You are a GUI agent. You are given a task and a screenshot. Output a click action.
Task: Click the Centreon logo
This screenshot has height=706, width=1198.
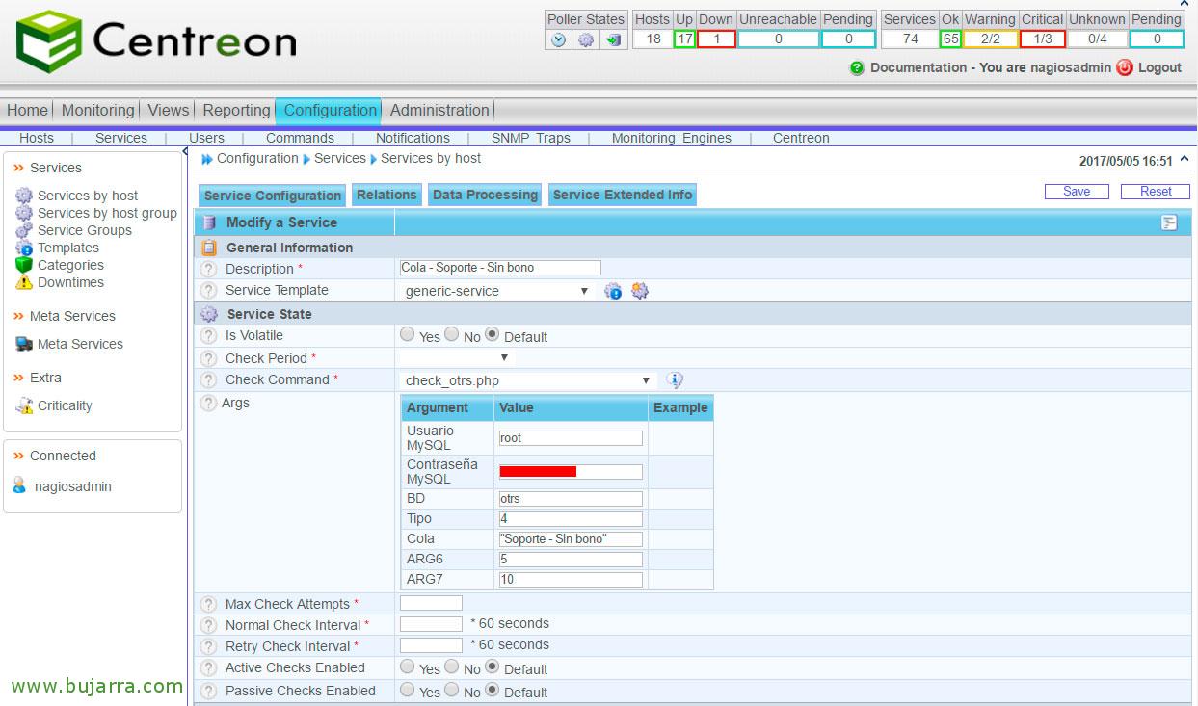coord(156,41)
